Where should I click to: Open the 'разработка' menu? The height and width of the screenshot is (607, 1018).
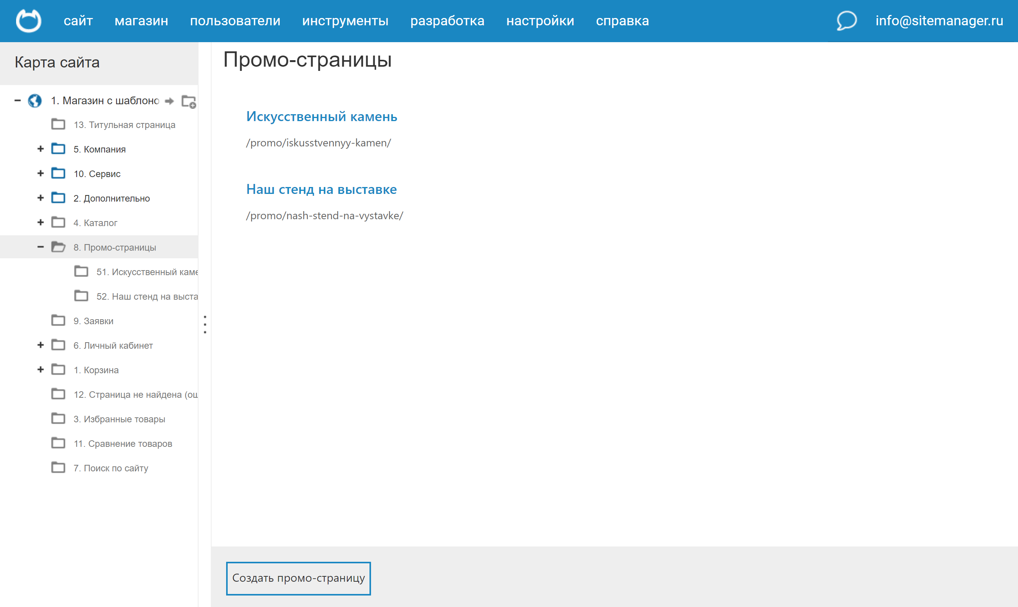click(x=447, y=20)
